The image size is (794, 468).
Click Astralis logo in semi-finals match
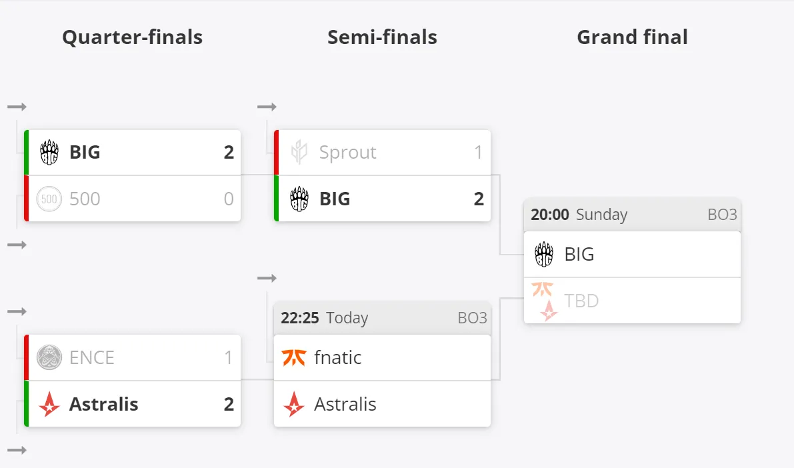click(294, 404)
